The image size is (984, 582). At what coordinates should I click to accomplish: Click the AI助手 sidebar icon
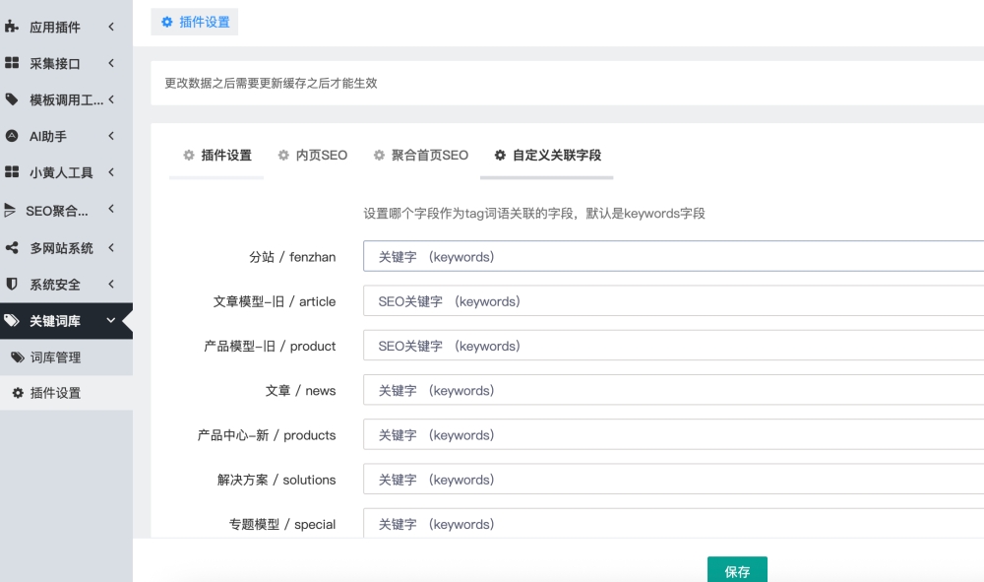(x=12, y=136)
